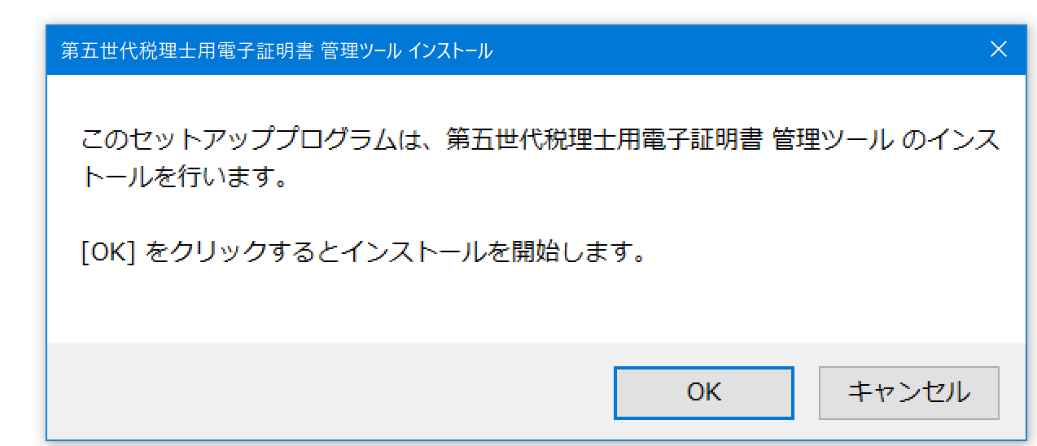Screen dimensions: 1037x446
Task: Click the トールを行います。 text line
Action: [x=186, y=177]
